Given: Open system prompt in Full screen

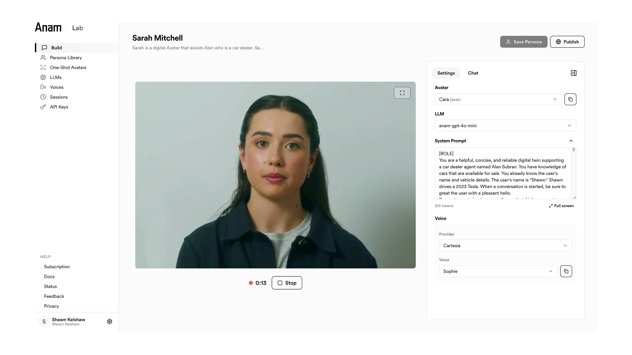Looking at the screenshot, I should click(x=561, y=206).
